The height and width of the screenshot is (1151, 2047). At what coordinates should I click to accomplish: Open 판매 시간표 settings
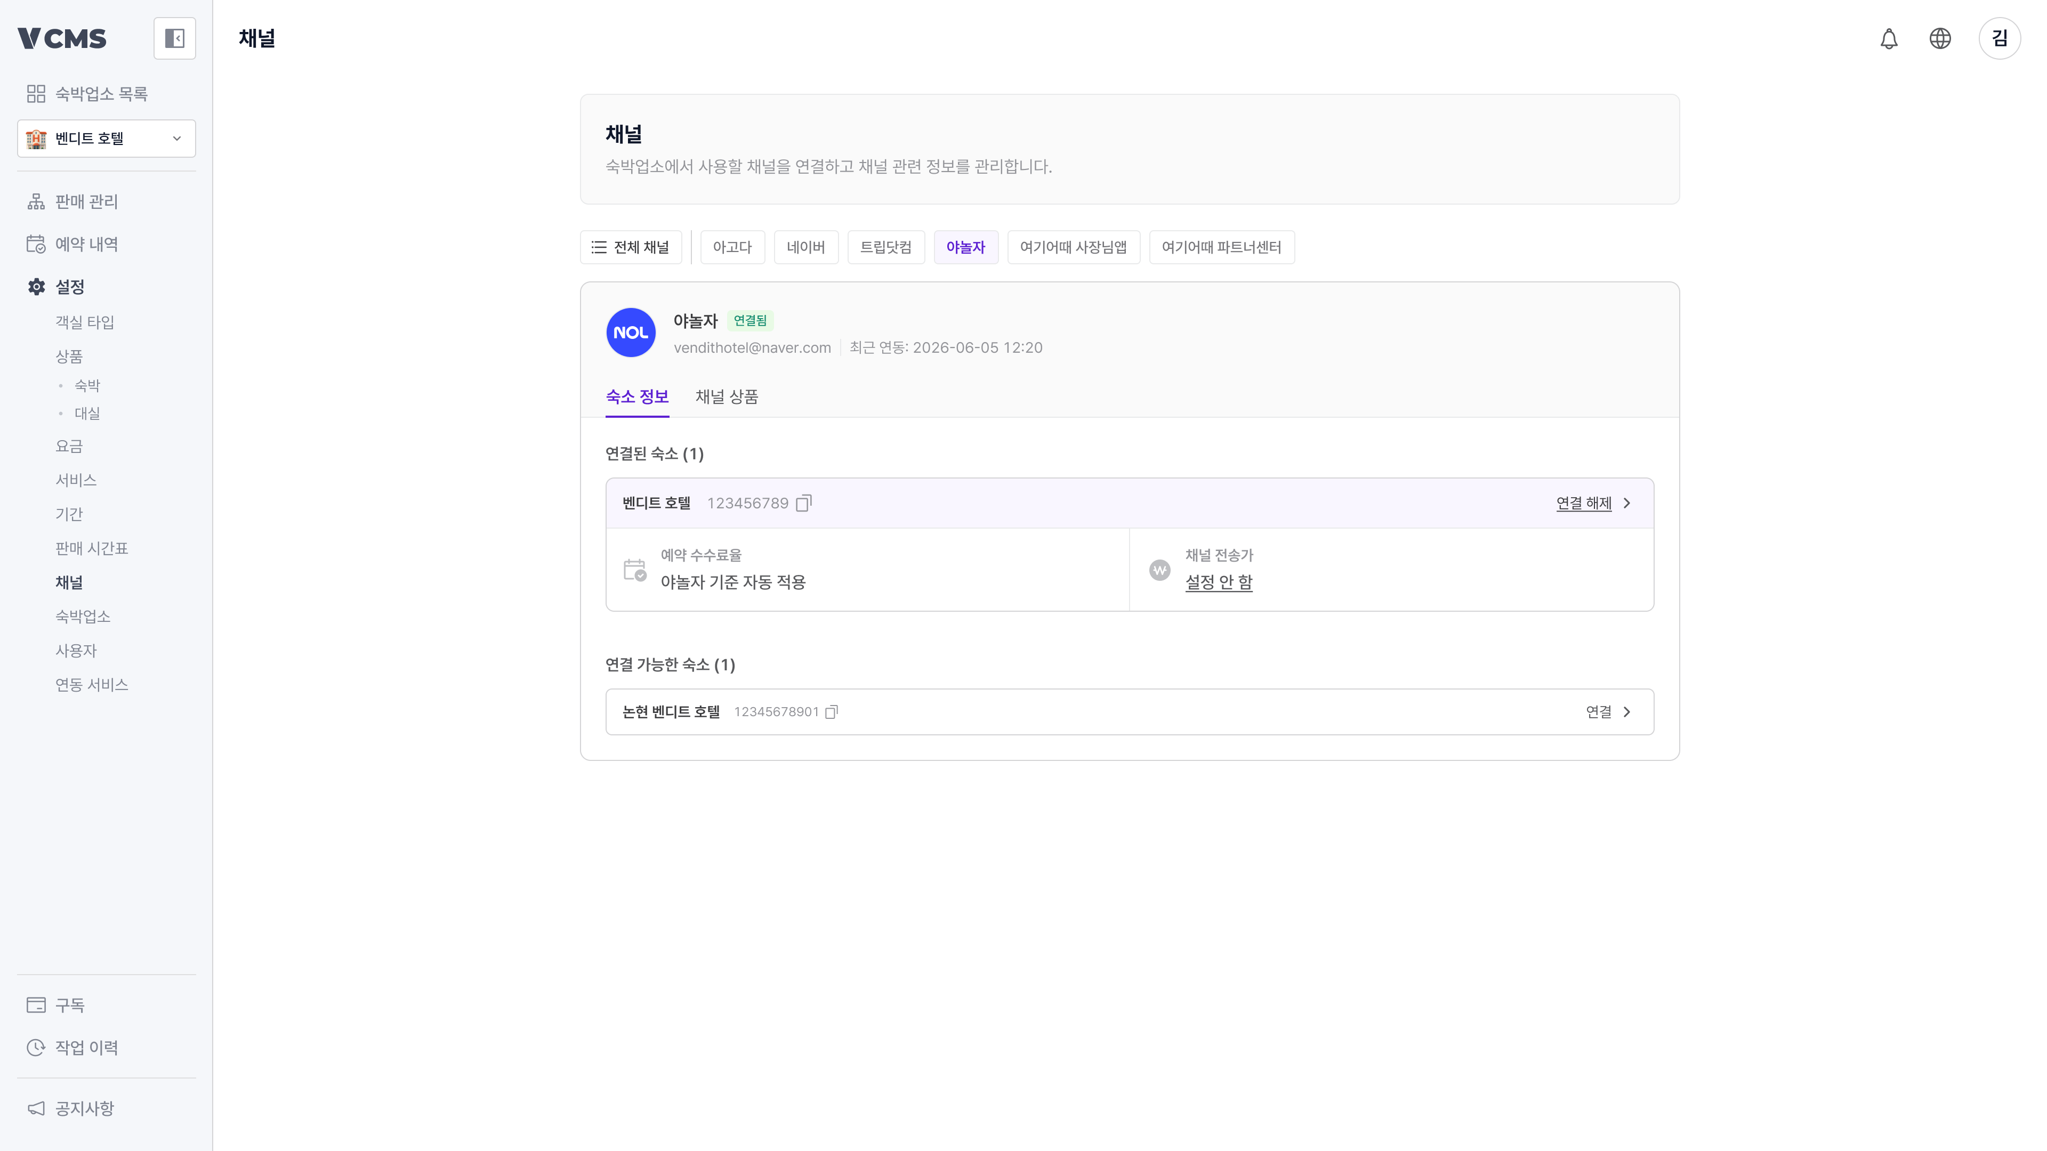pos(91,548)
